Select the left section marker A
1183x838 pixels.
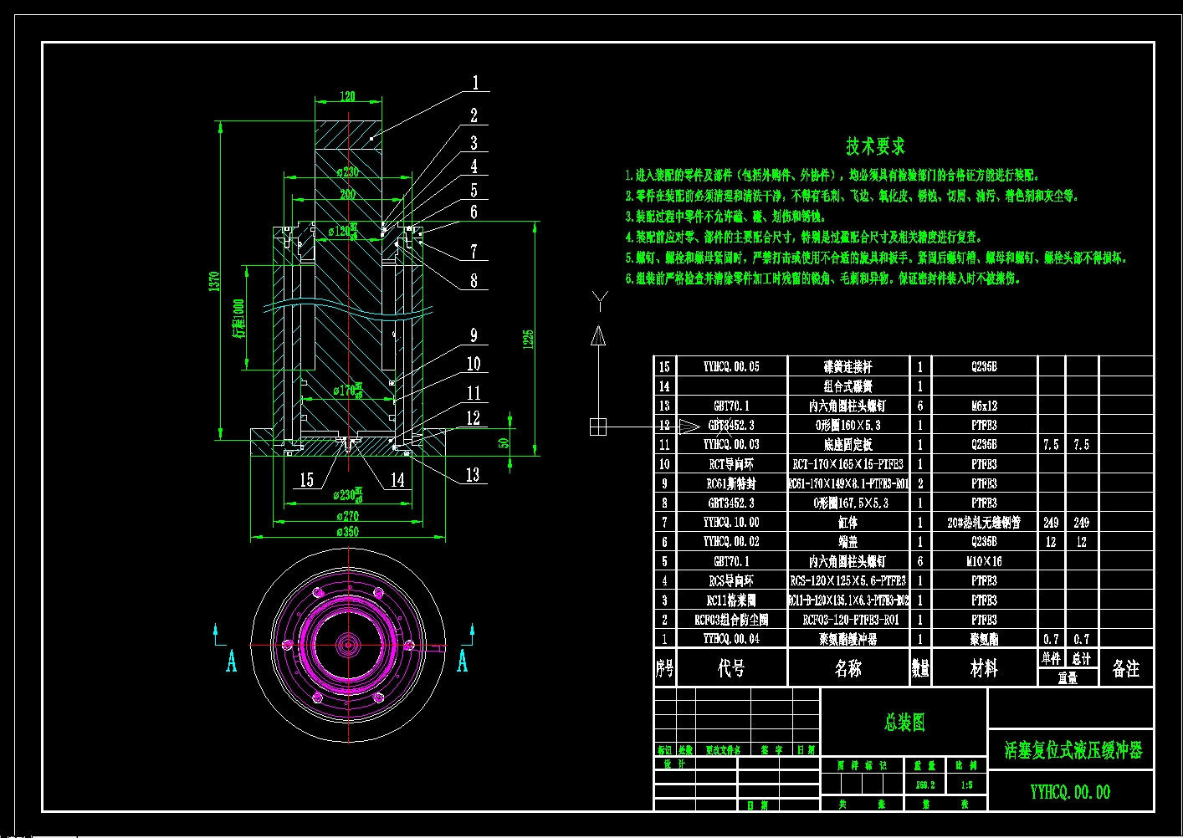(232, 663)
